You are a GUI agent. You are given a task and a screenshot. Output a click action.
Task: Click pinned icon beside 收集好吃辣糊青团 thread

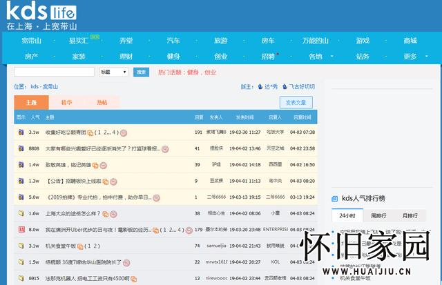click(x=21, y=132)
